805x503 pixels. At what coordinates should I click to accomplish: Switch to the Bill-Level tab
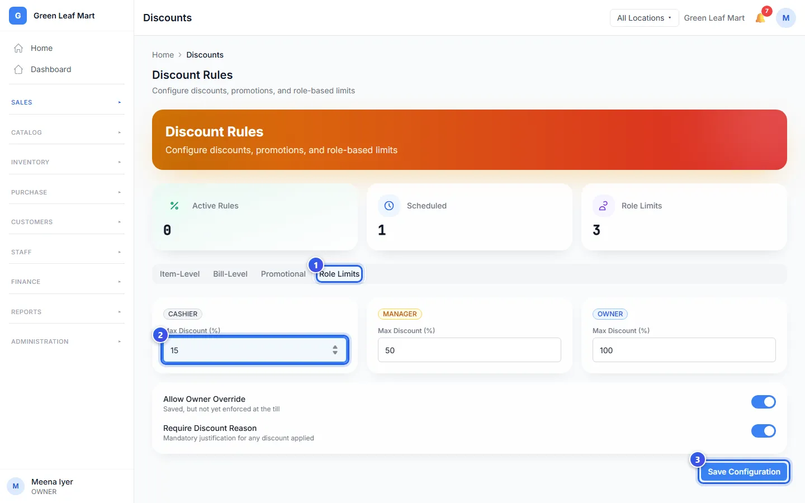pos(230,274)
